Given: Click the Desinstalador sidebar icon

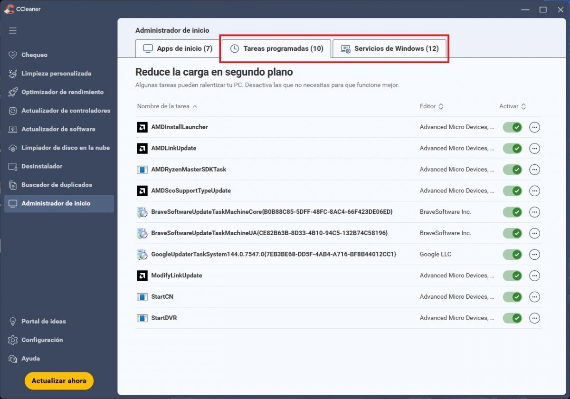Looking at the screenshot, I should point(13,166).
